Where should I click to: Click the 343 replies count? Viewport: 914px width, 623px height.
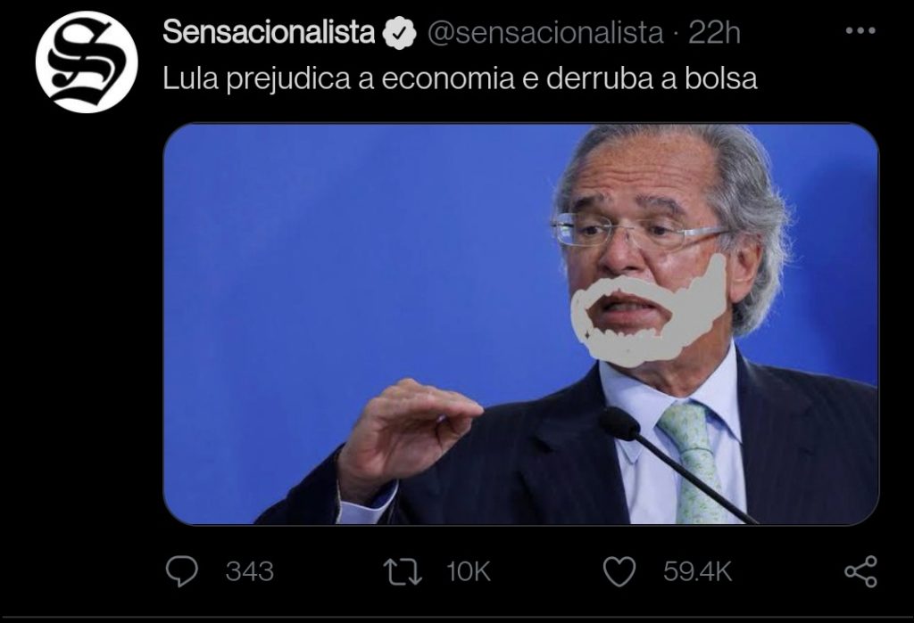pos(250,572)
